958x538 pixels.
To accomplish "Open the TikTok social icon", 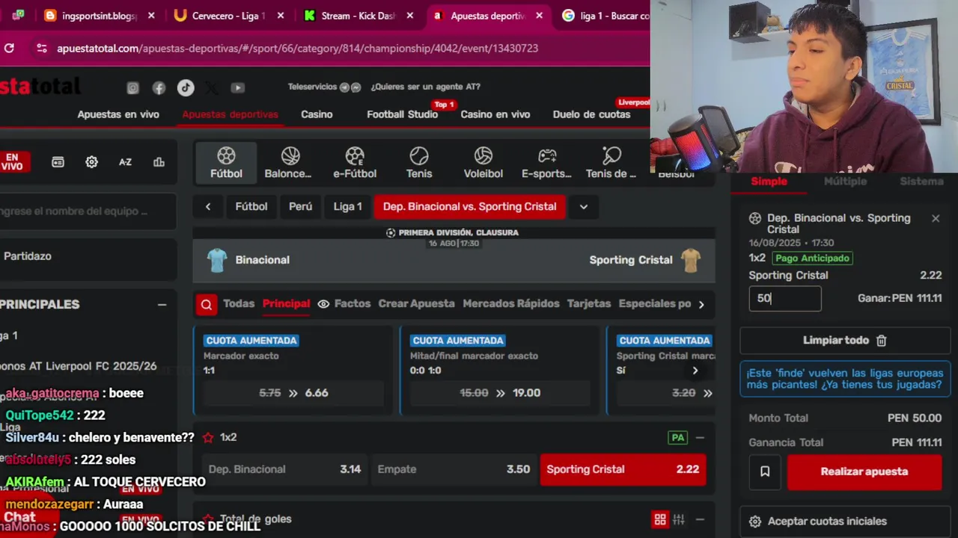I will 186,87.
